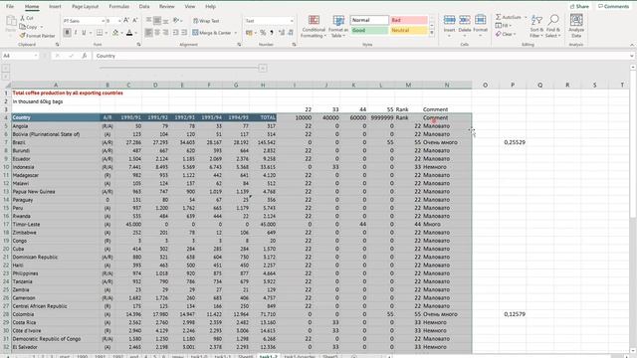This screenshot has height=358, width=637.
Task: Increase decimal places
Action: click(282, 33)
